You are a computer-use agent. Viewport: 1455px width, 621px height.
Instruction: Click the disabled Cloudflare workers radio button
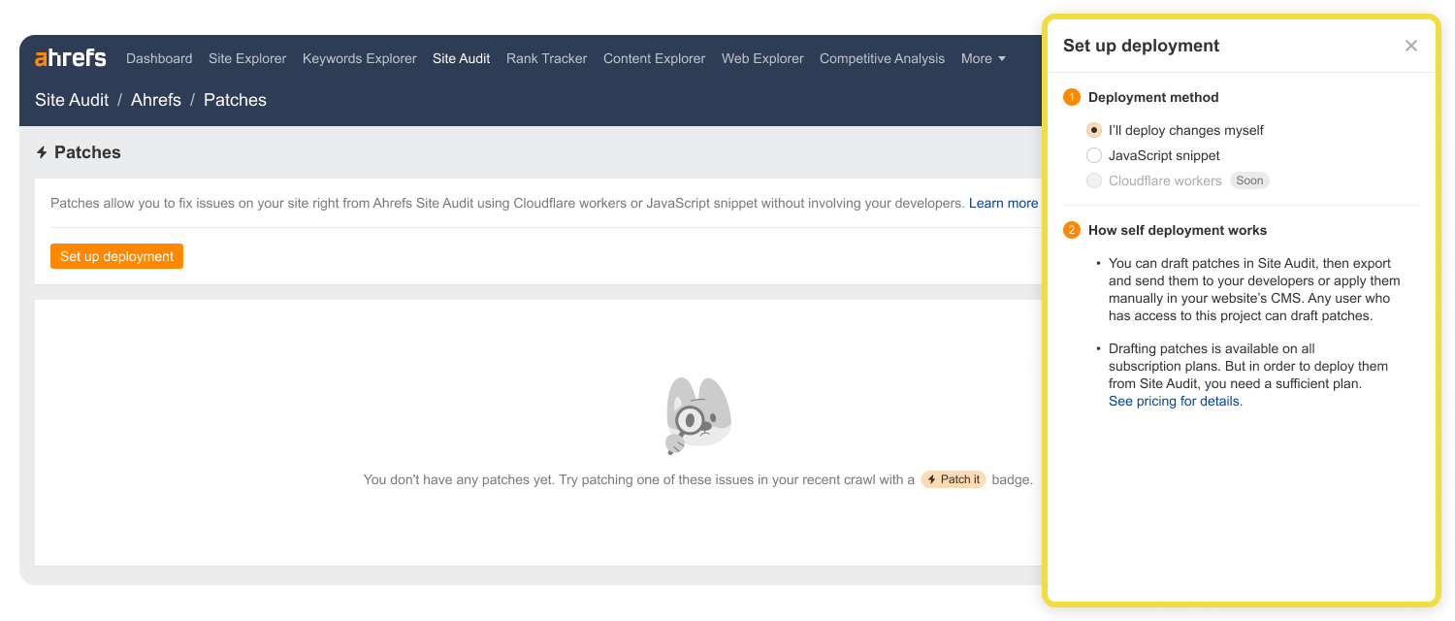point(1094,180)
